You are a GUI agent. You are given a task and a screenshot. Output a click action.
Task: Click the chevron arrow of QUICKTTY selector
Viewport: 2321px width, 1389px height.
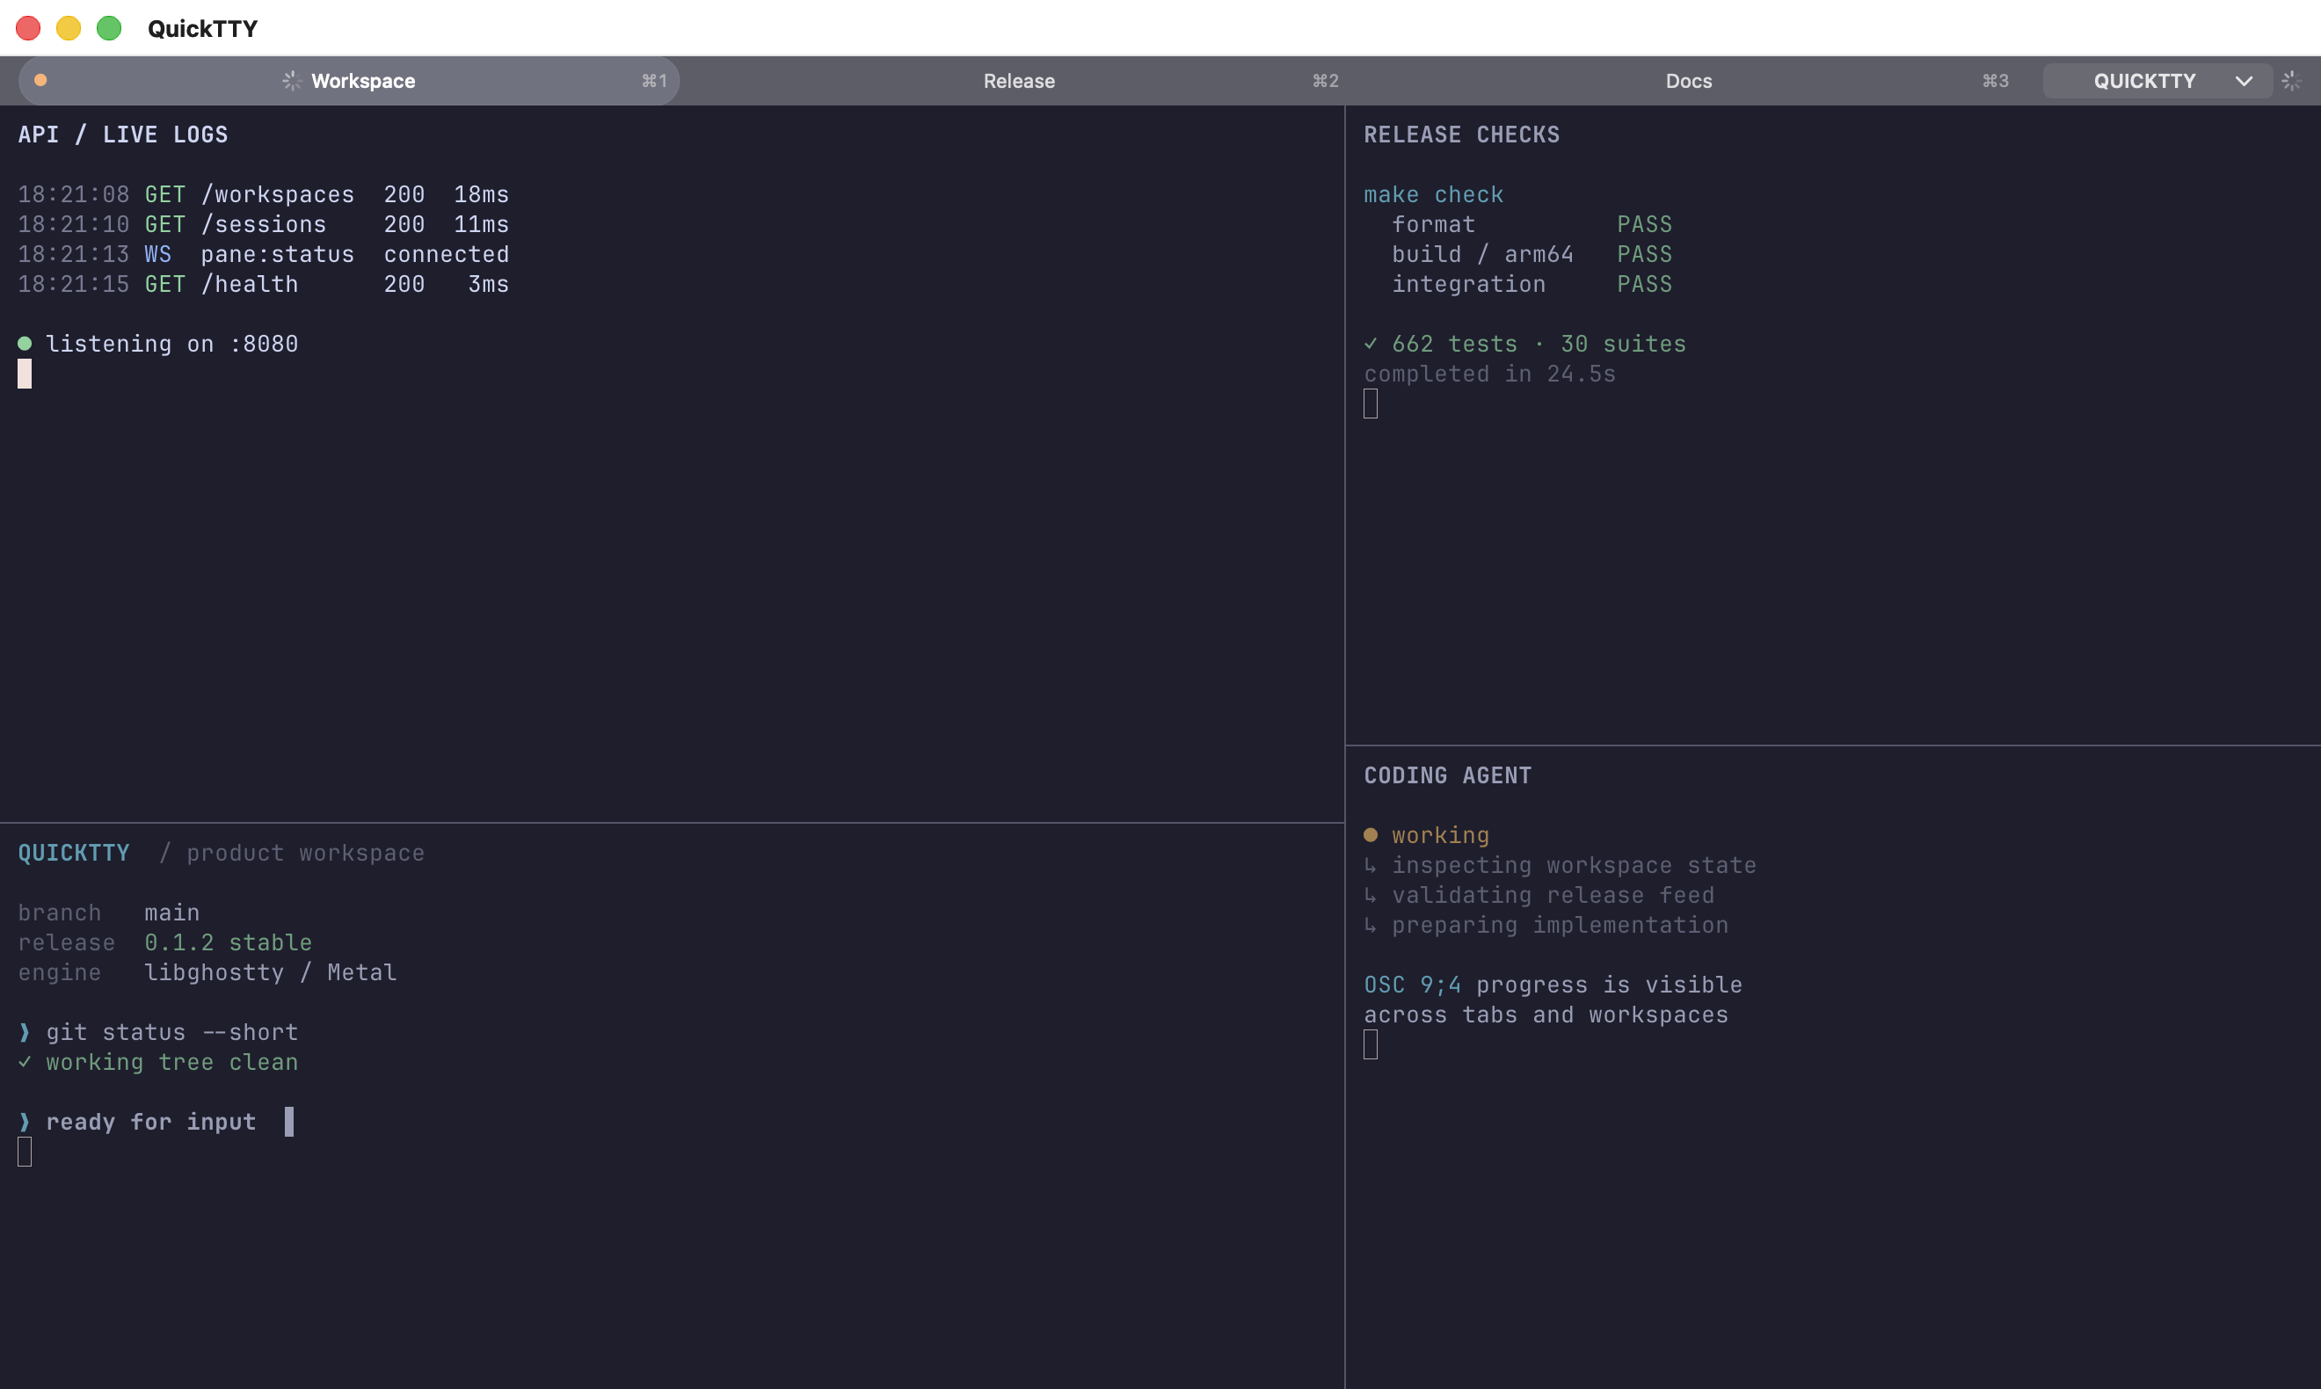[2244, 82]
